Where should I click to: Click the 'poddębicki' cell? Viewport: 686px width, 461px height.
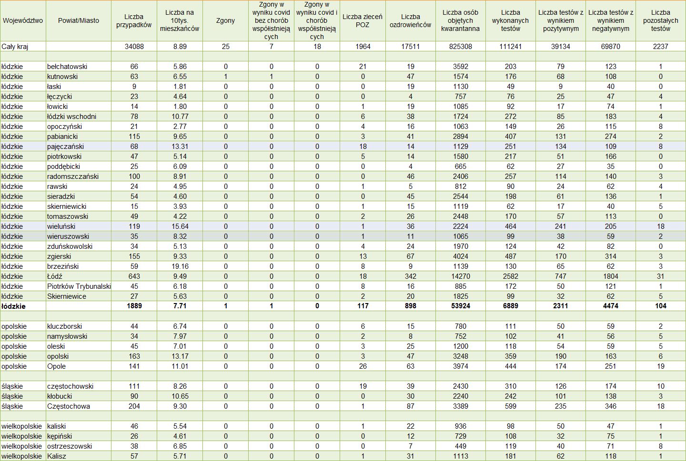(79, 167)
